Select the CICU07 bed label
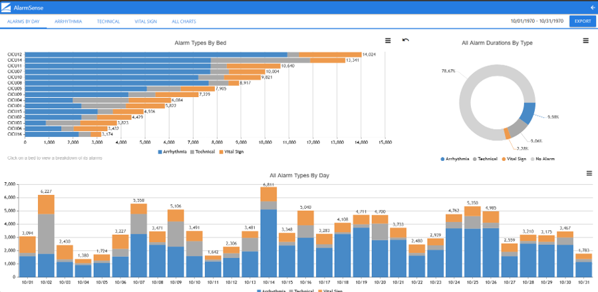This screenshot has width=598, height=292. pos(15,72)
